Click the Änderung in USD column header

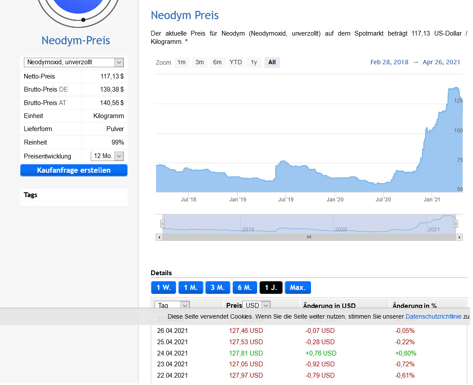(x=329, y=306)
